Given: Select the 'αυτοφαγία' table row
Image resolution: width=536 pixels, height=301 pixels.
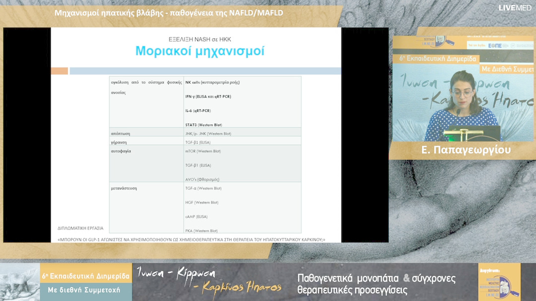Looking at the screenshot, I should (x=122, y=151).
